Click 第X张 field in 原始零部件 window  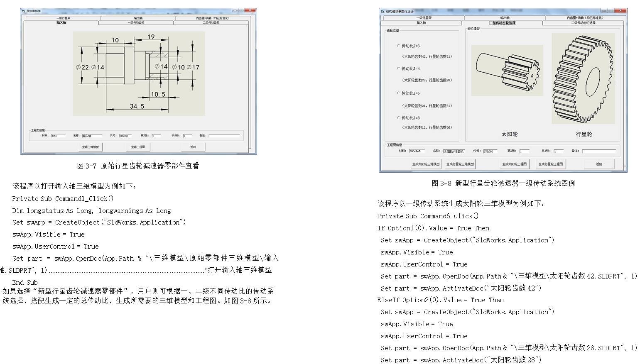156,136
